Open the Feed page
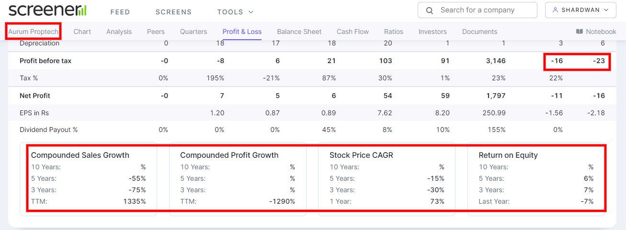The image size is (626, 230). point(120,12)
